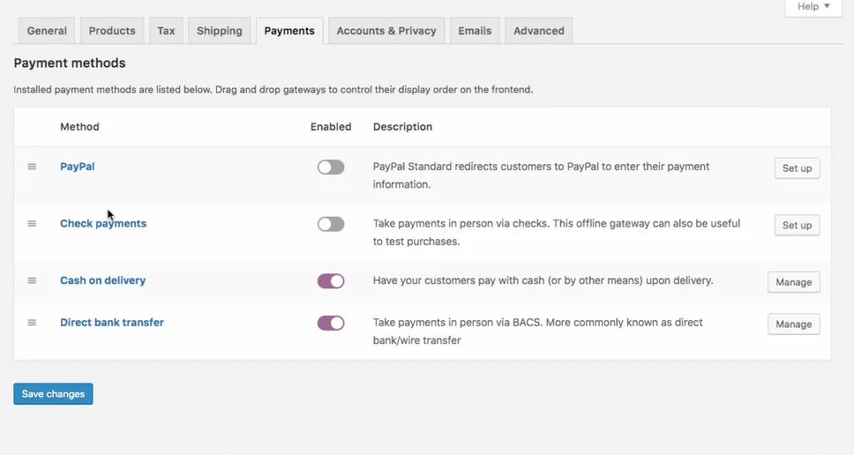Turn off Direct bank transfer toggle
Image resolution: width=854 pixels, height=455 pixels.
click(330, 323)
